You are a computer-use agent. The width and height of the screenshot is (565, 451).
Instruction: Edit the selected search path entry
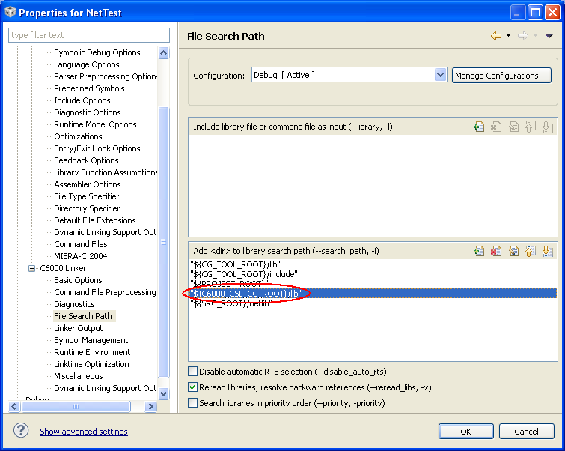point(513,251)
